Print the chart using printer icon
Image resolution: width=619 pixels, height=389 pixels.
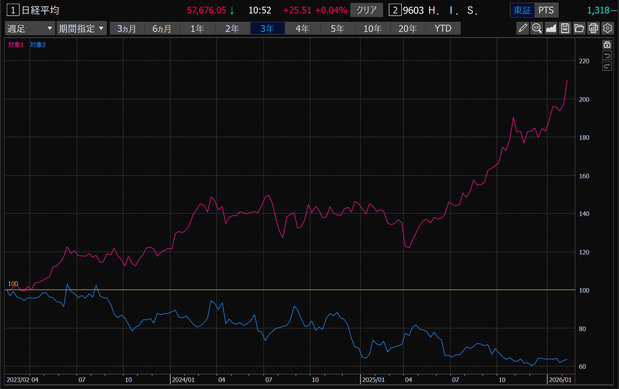tap(593, 29)
